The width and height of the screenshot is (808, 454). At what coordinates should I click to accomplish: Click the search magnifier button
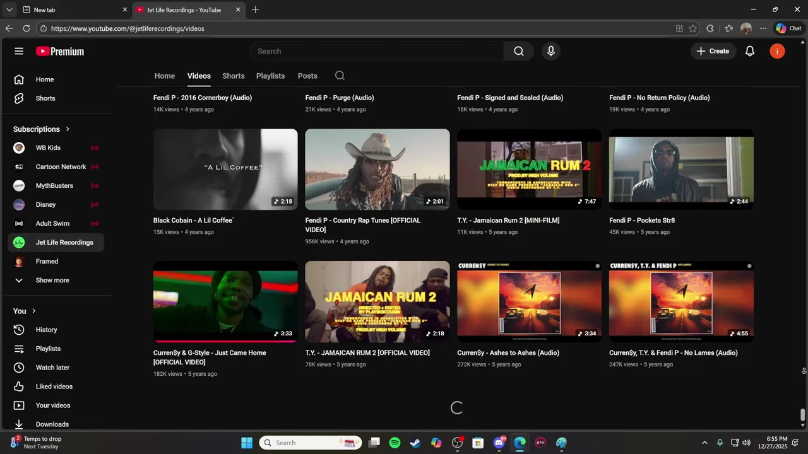tap(519, 51)
